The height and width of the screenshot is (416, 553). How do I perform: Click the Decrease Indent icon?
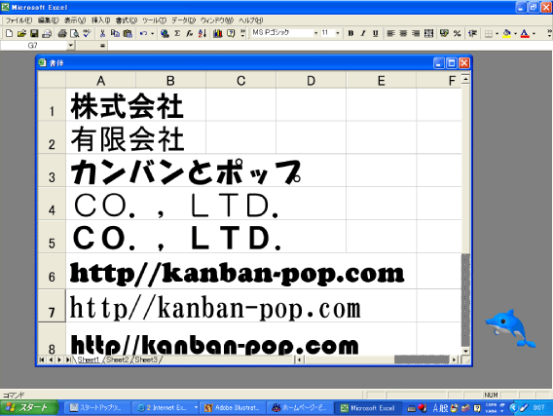[x=472, y=33]
